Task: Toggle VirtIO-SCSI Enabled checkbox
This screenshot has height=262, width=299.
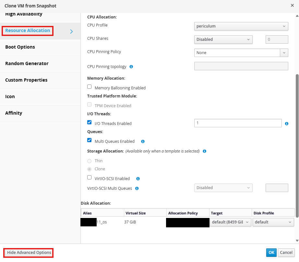Action: [90, 177]
